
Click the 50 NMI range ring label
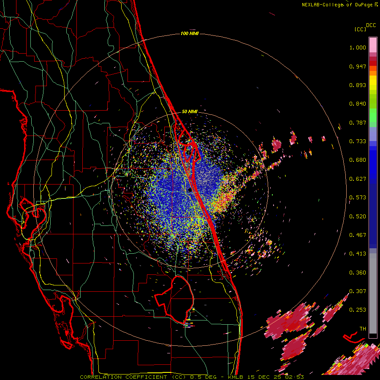[190, 111]
